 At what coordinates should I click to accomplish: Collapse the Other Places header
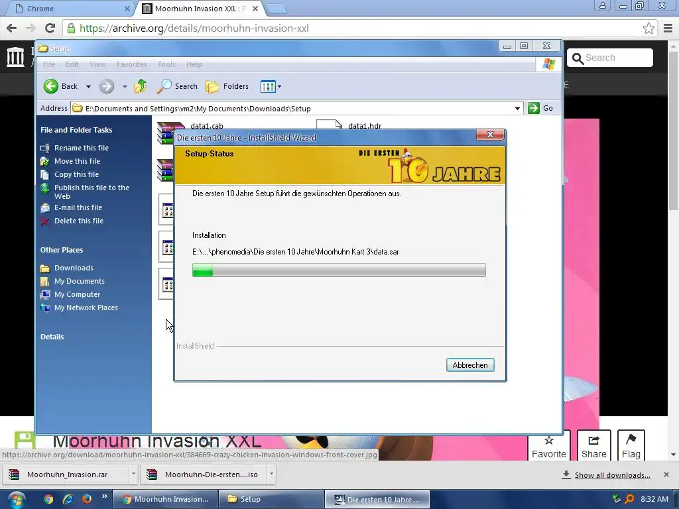coord(62,250)
